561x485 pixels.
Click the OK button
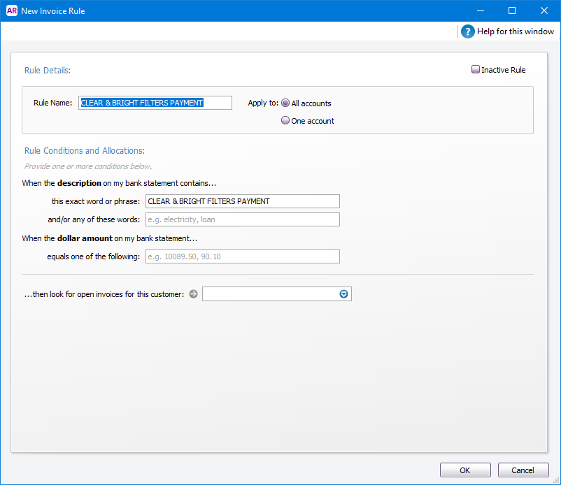point(465,470)
